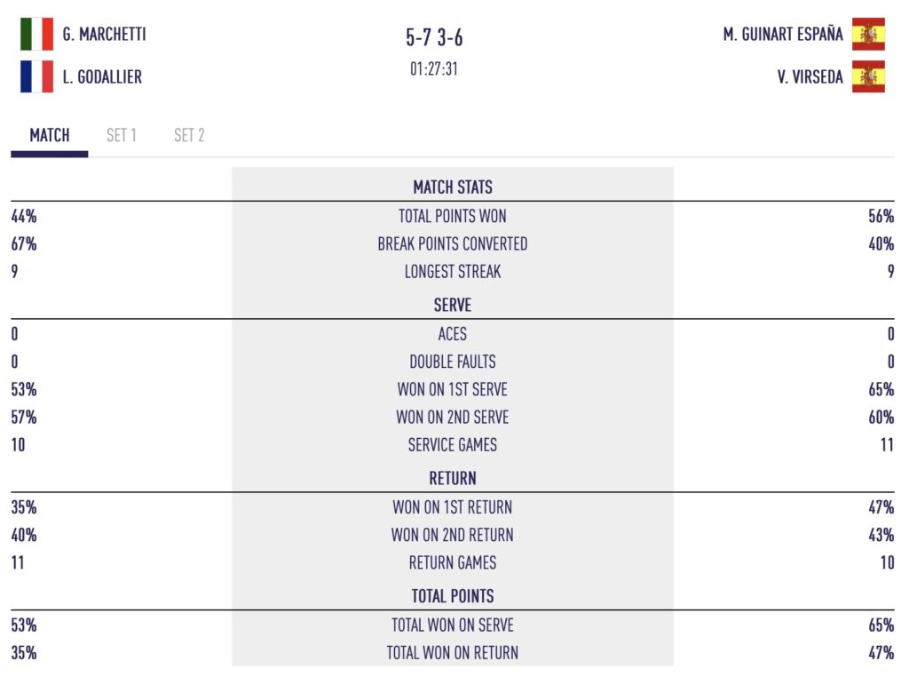
Task: Open V. Virseda player link
Action: point(810,76)
